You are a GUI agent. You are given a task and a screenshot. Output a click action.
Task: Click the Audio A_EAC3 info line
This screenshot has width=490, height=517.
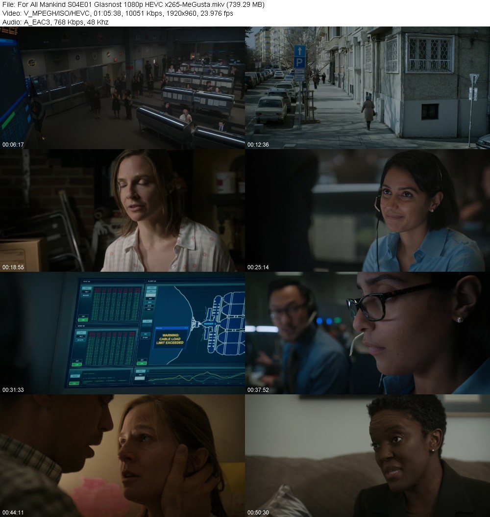click(x=55, y=22)
